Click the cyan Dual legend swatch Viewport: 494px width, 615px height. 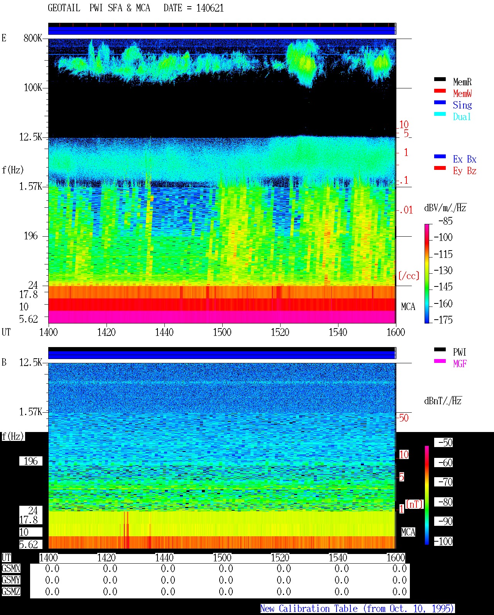point(440,114)
